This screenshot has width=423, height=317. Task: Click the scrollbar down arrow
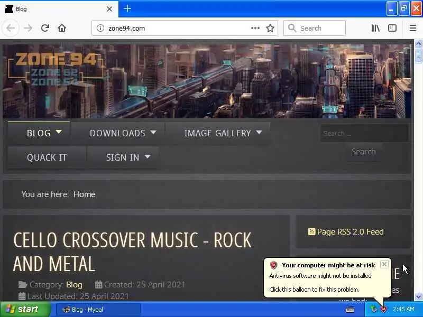tap(418, 297)
